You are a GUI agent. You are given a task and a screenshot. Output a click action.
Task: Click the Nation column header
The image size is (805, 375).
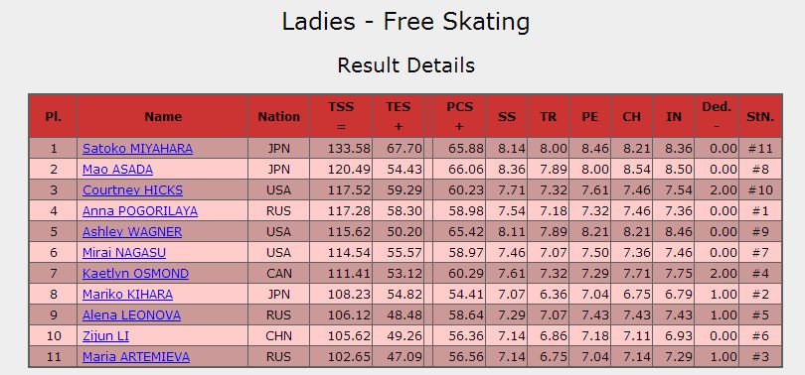(279, 116)
